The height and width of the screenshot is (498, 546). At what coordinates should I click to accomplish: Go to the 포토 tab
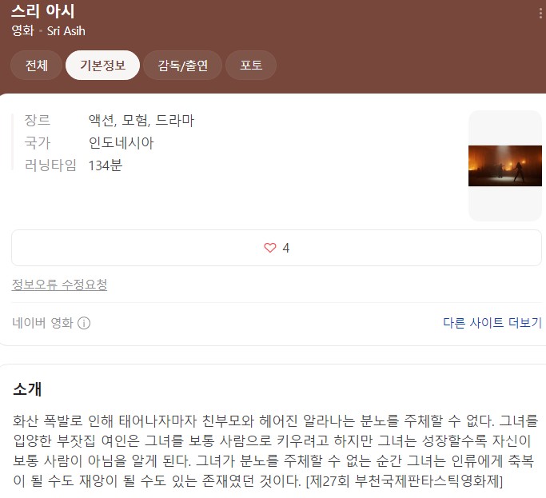point(251,65)
